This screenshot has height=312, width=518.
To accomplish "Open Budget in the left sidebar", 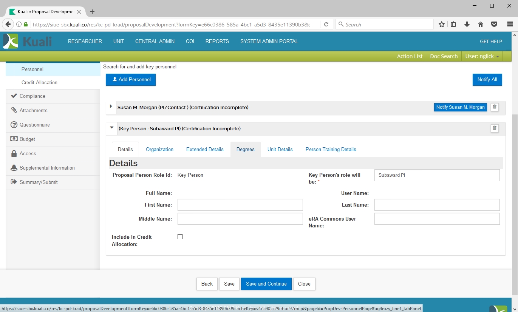I will [x=27, y=139].
